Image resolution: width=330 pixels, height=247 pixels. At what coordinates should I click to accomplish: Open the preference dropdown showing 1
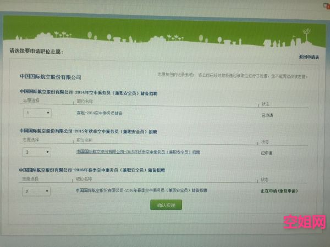tap(37, 113)
